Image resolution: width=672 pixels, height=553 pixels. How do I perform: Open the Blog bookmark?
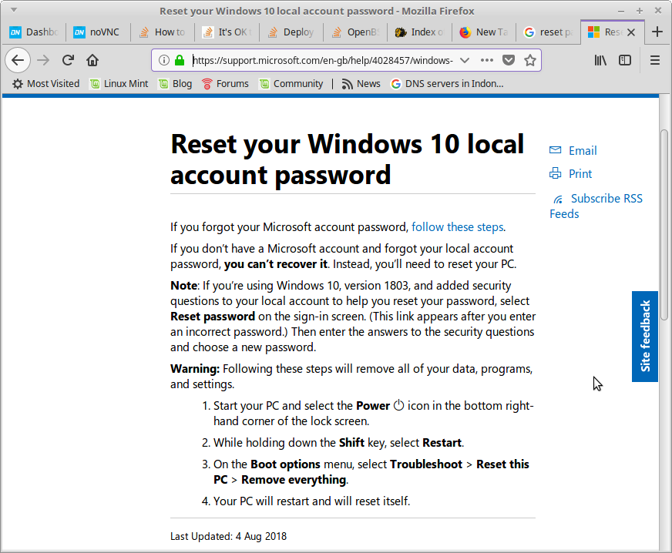(x=175, y=84)
